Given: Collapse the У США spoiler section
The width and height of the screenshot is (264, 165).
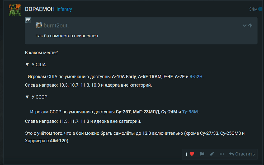Looking at the screenshot, I should (27, 64).
